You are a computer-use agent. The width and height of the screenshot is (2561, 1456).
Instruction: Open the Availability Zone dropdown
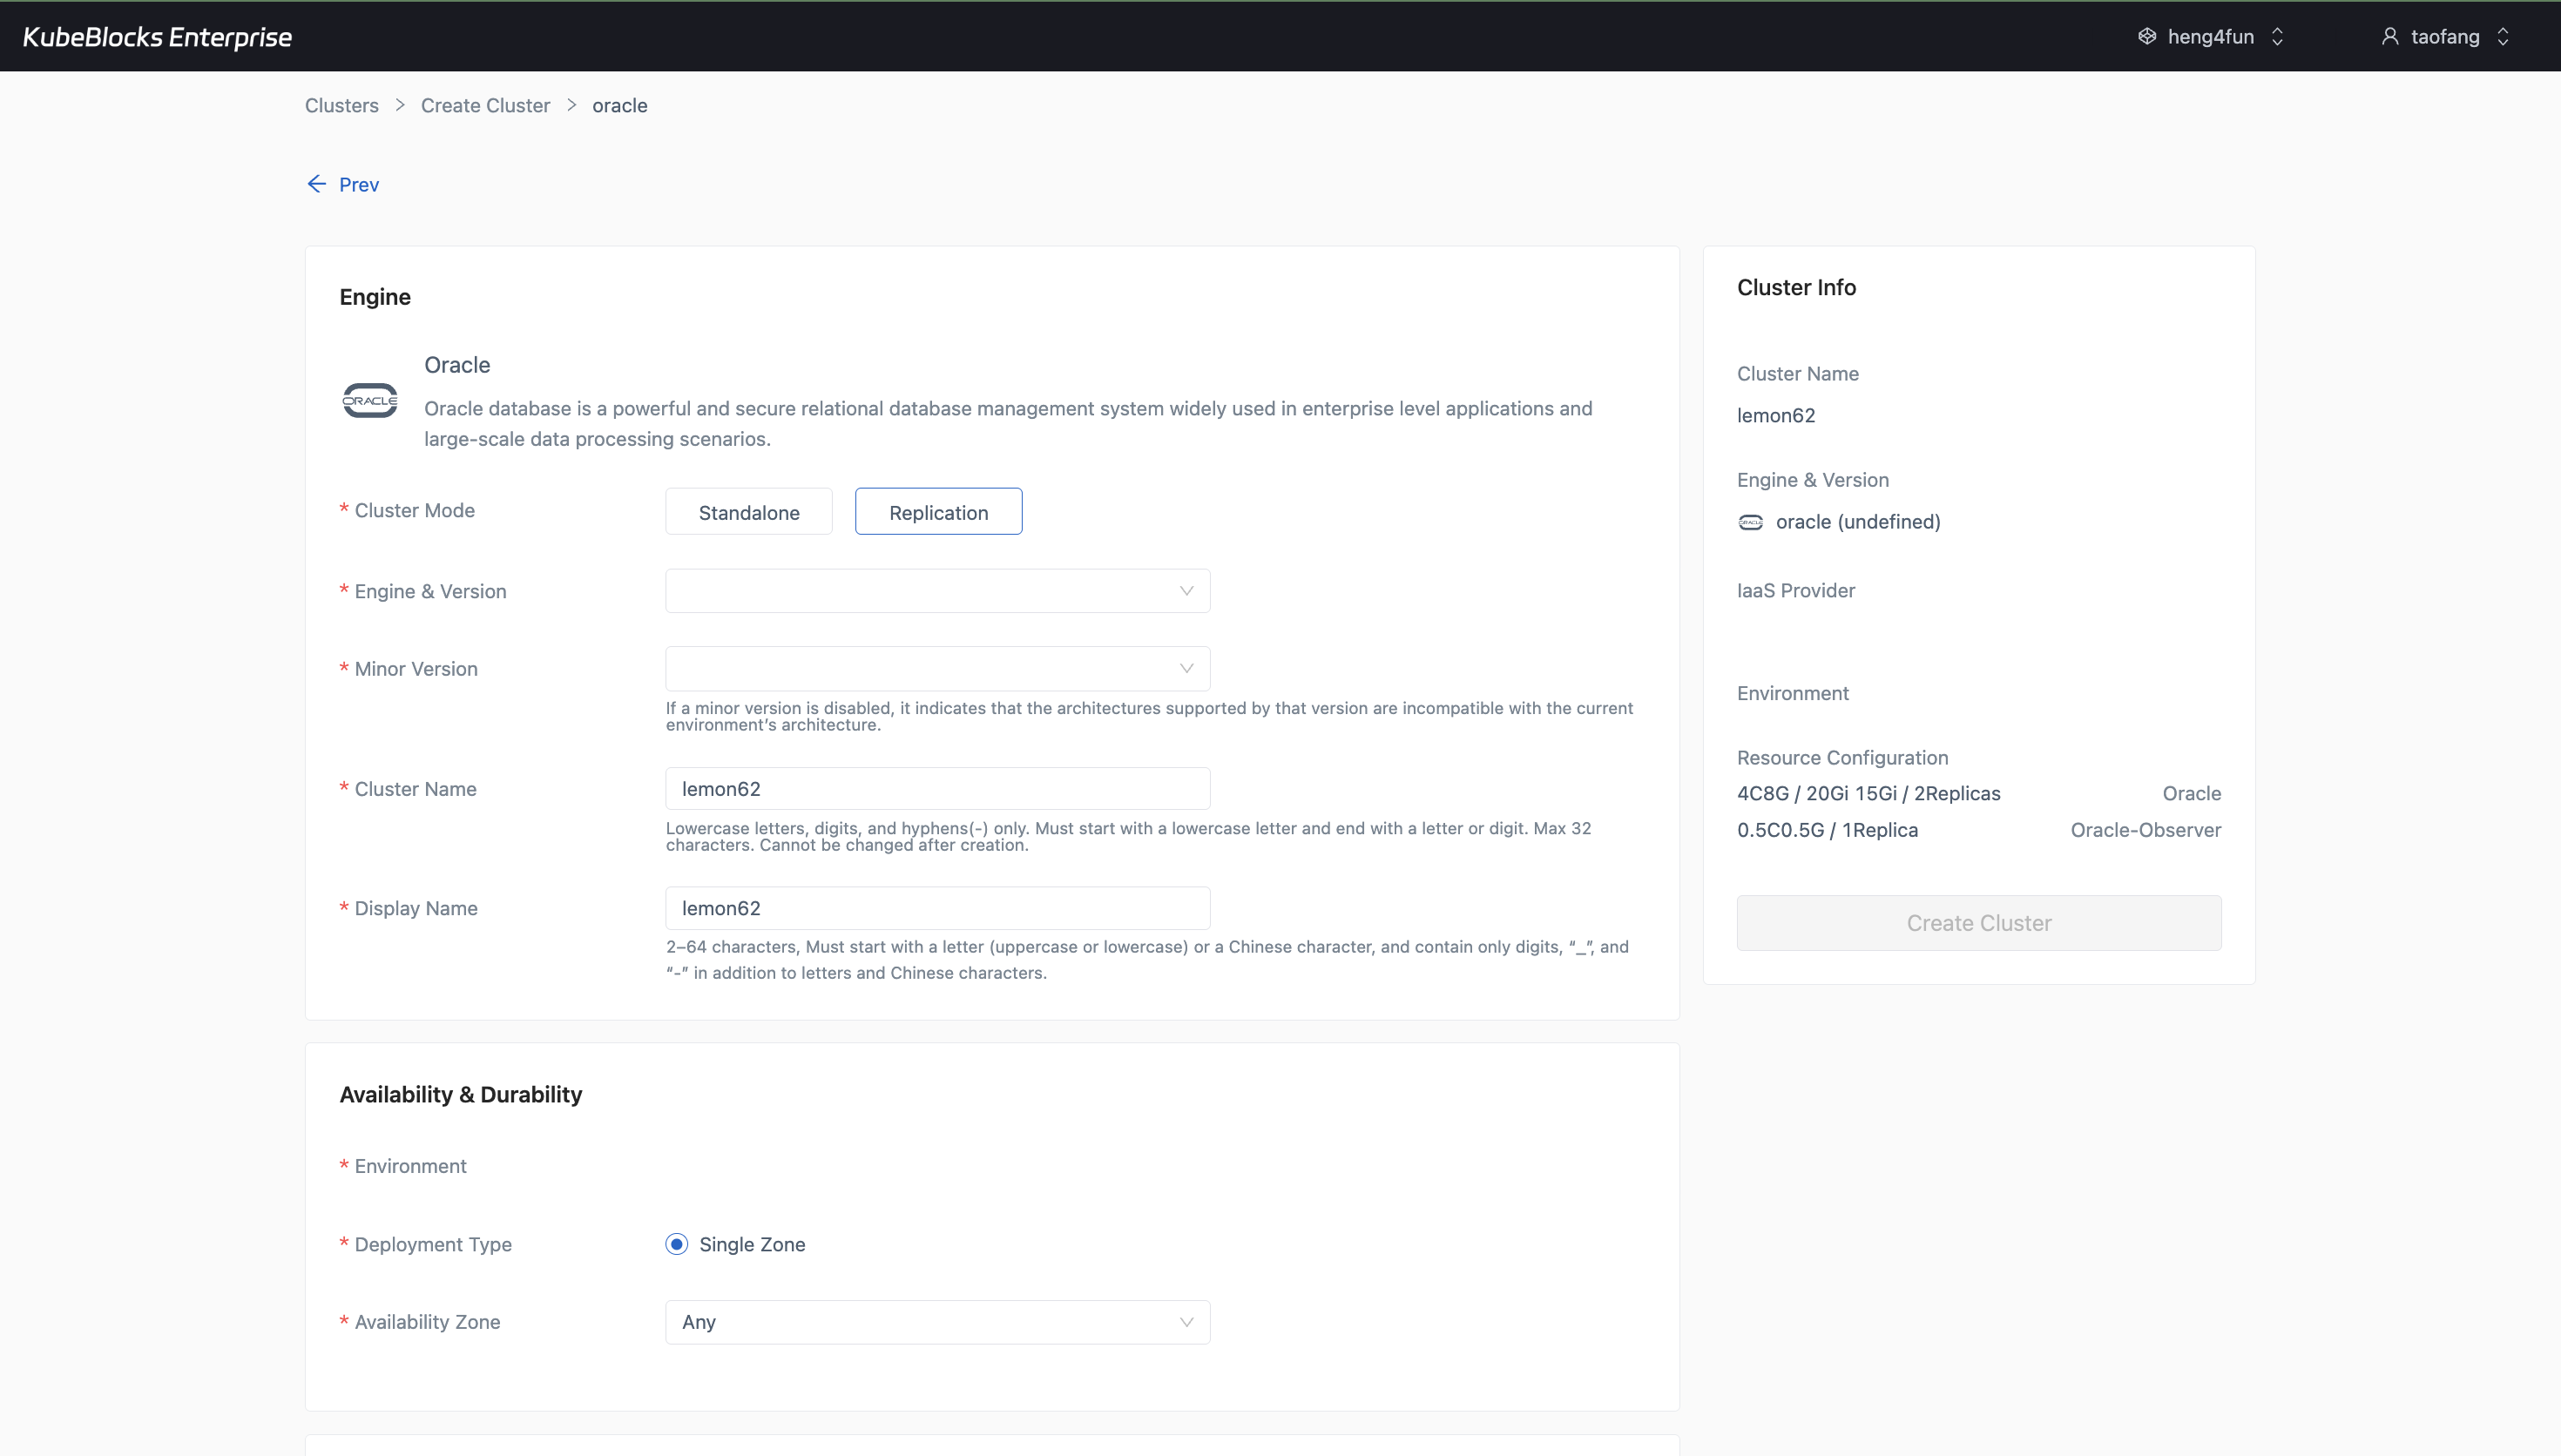pos(938,1322)
